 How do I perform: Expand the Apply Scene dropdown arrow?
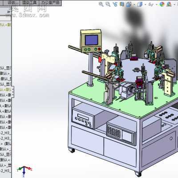174,4
